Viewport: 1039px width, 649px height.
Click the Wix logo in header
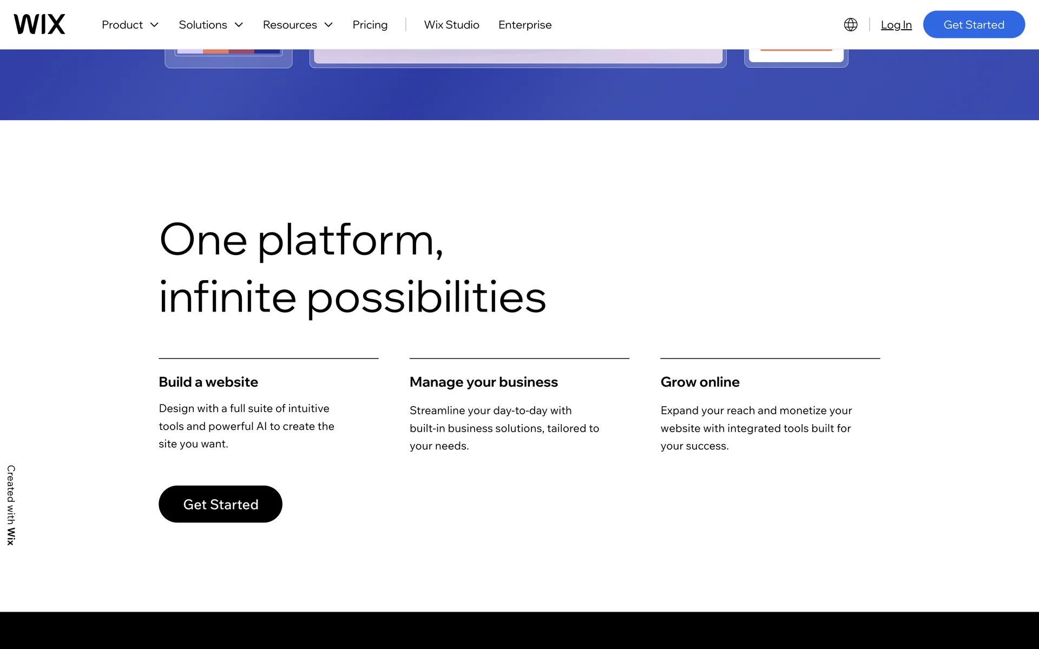tap(40, 24)
